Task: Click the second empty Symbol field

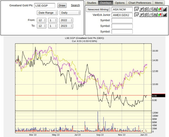Action: 122,26
